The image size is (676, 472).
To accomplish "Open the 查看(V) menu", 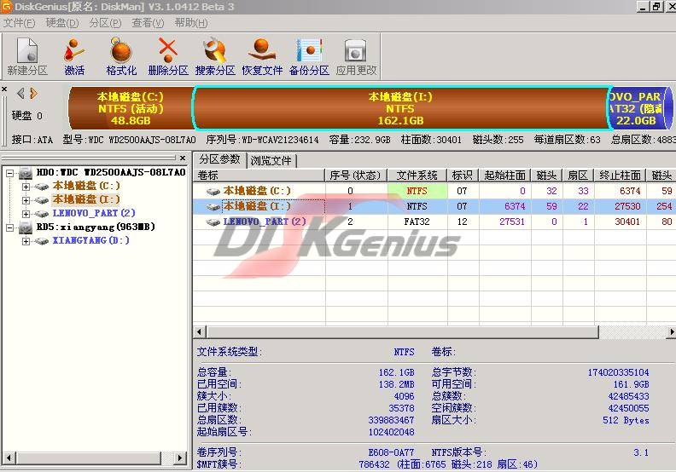I will (x=148, y=23).
